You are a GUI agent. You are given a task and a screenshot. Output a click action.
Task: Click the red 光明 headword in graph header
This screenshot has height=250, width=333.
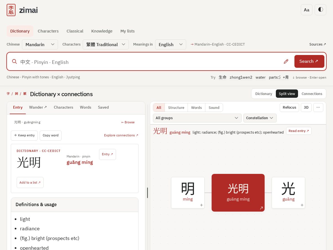(160, 131)
